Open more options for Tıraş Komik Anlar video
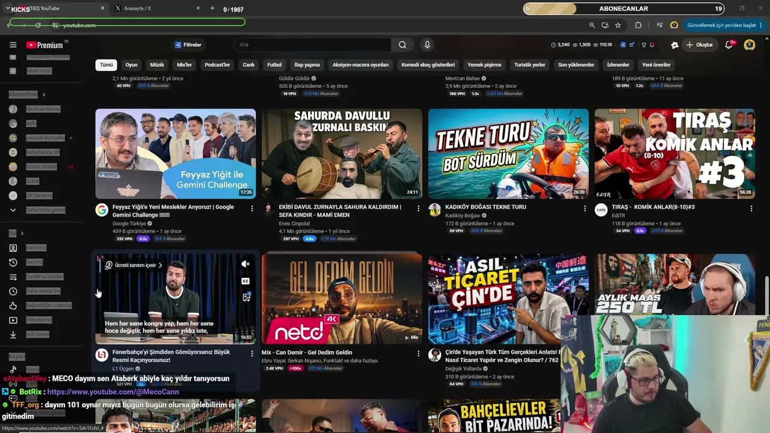 751,208
